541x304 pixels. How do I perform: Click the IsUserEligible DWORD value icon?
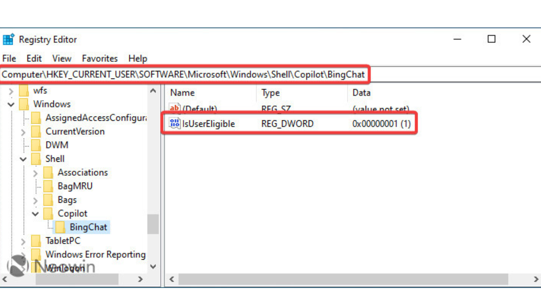[x=174, y=124]
